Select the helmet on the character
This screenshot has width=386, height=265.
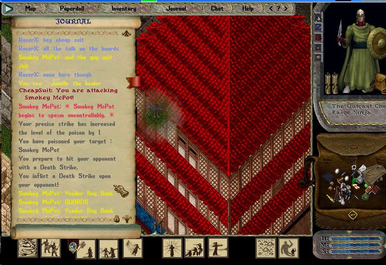coord(360,15)
